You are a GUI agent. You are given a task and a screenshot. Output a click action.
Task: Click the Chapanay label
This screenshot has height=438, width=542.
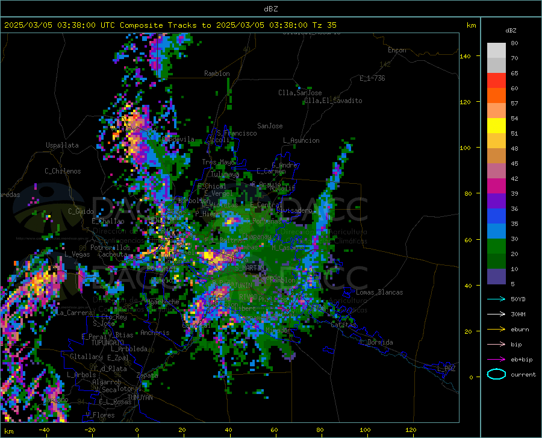pyautogui.click(x=257, y=236)
